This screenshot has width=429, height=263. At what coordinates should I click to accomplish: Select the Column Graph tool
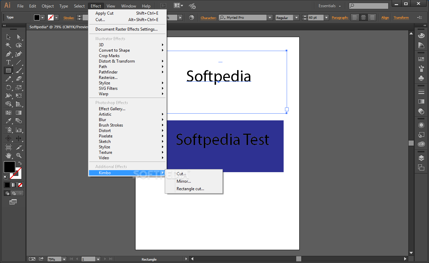click(19, 130)
